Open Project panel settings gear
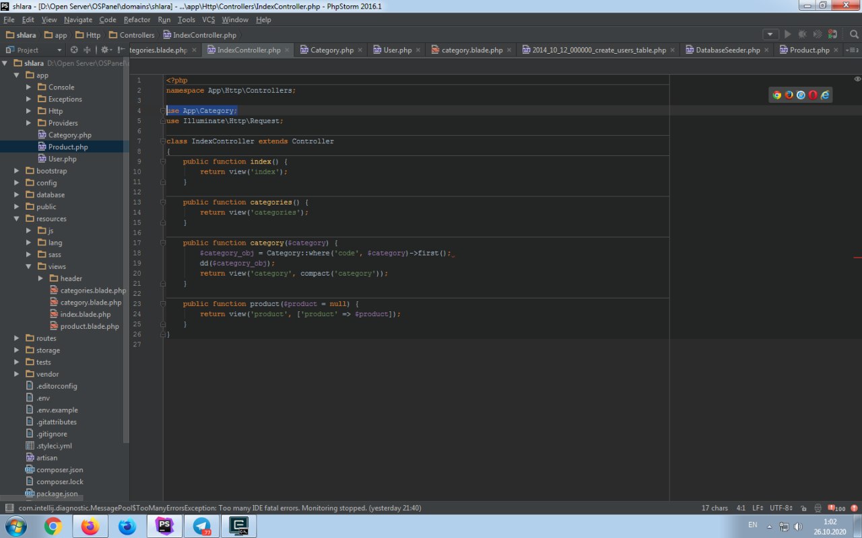Screen dimensions: 862x538 (106, 50)
